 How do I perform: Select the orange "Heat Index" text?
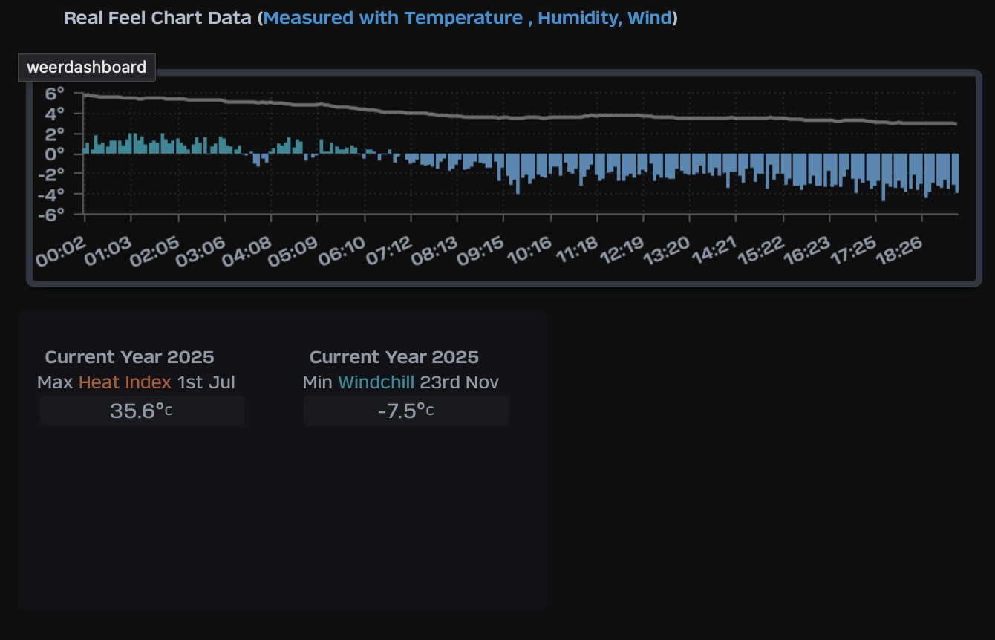tap(125, 382)
